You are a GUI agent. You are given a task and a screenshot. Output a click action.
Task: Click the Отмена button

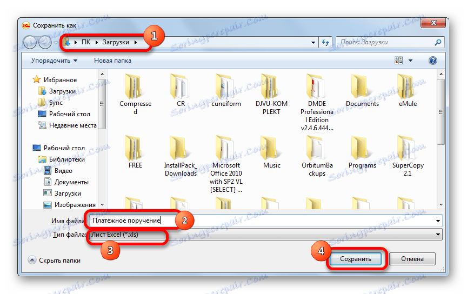412,259
